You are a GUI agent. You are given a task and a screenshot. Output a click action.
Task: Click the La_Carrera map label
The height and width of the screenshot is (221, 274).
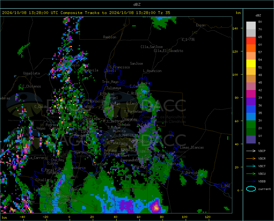point(37,158)
